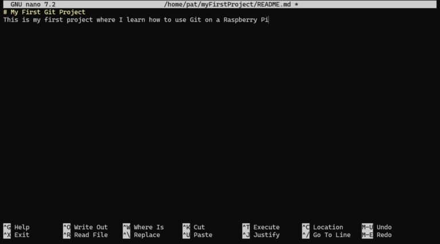440x244 pixels.
Task: Click the ^K Cut shortcut
Action: click(x=194, y=227)
